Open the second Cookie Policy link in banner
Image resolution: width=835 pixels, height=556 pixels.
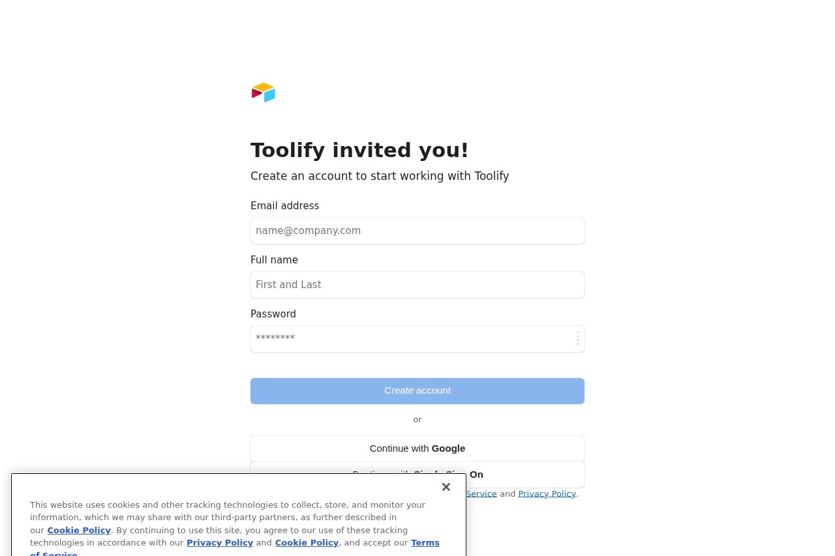[x=307, y=543]
